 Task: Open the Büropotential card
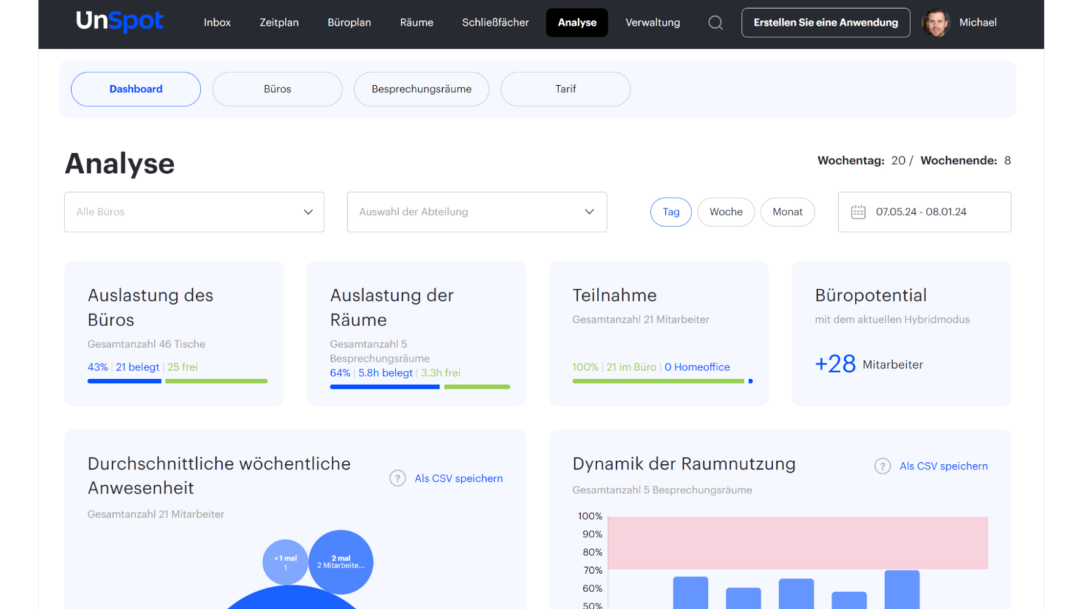(x=902, y=334)
